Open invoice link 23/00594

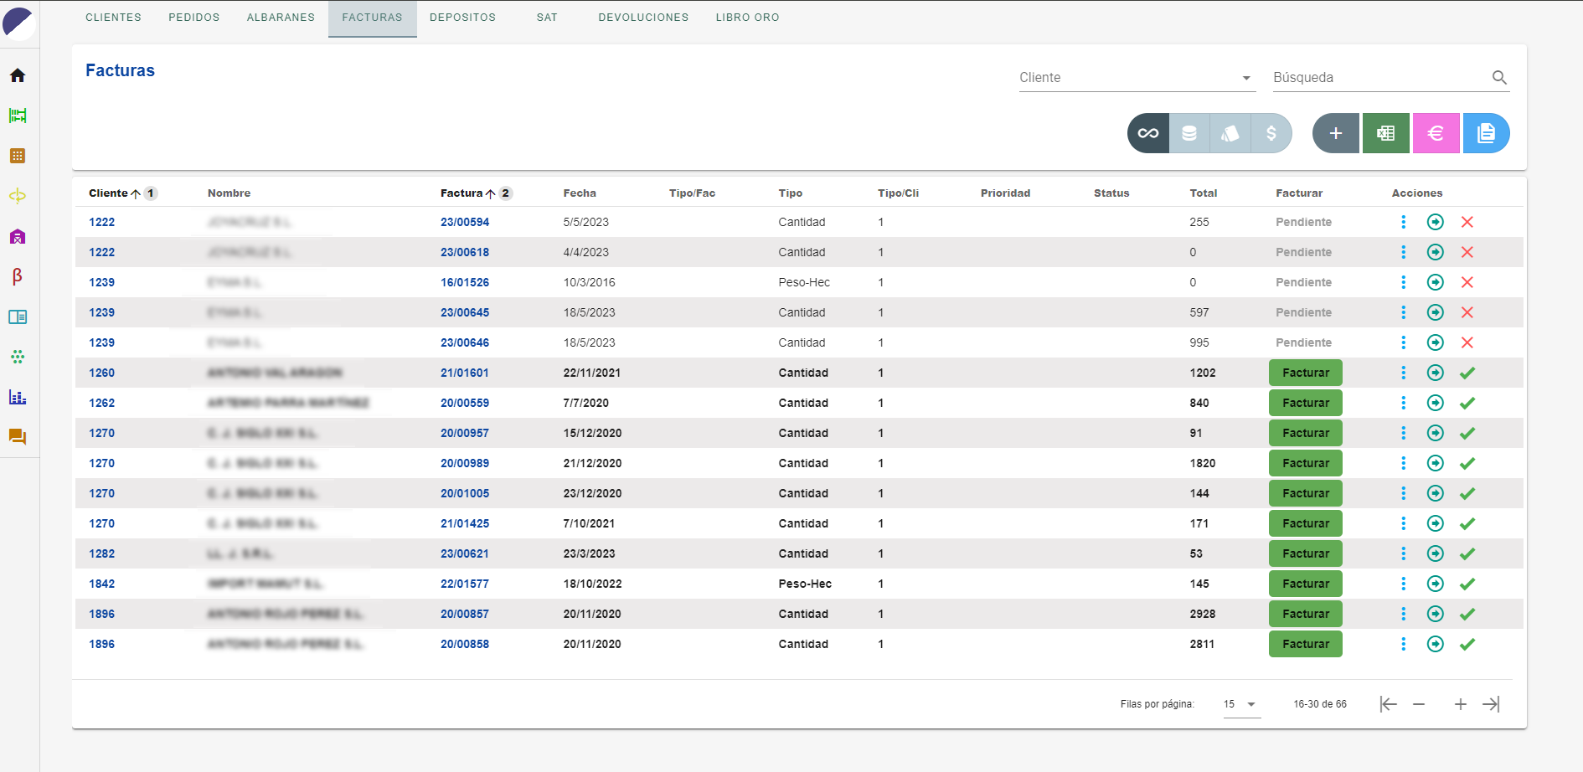point(465,222)
